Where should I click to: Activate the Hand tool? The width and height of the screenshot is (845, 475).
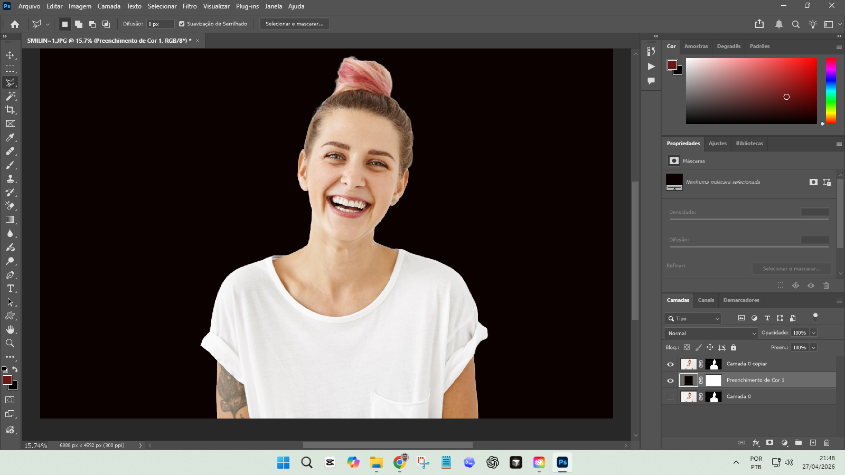point(10,329)
